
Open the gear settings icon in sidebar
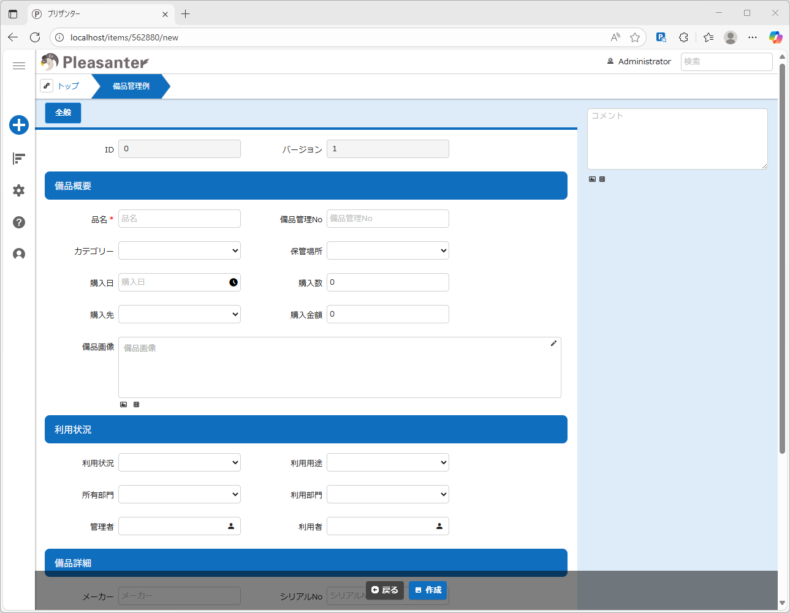click(x=19, y=190)
